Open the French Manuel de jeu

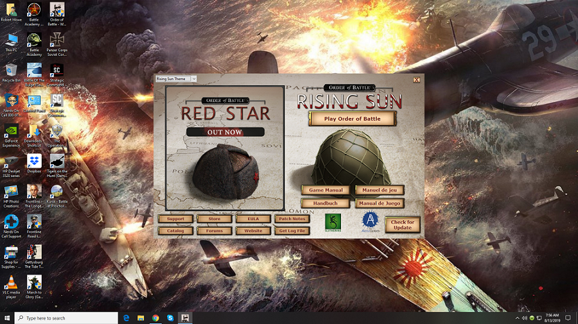point(380,190)
